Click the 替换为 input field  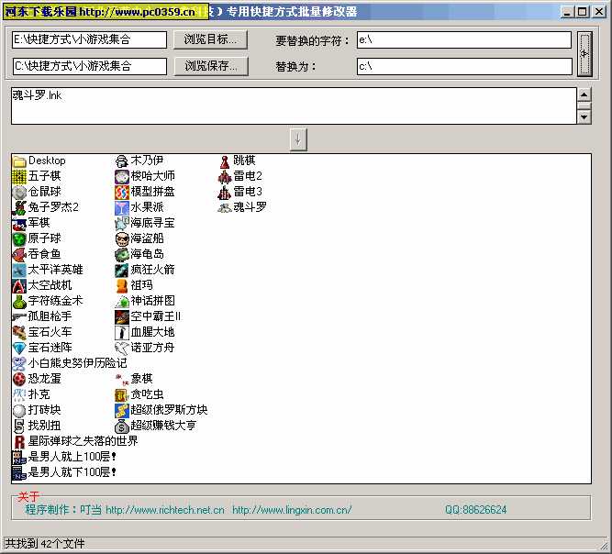coord(464,66)
